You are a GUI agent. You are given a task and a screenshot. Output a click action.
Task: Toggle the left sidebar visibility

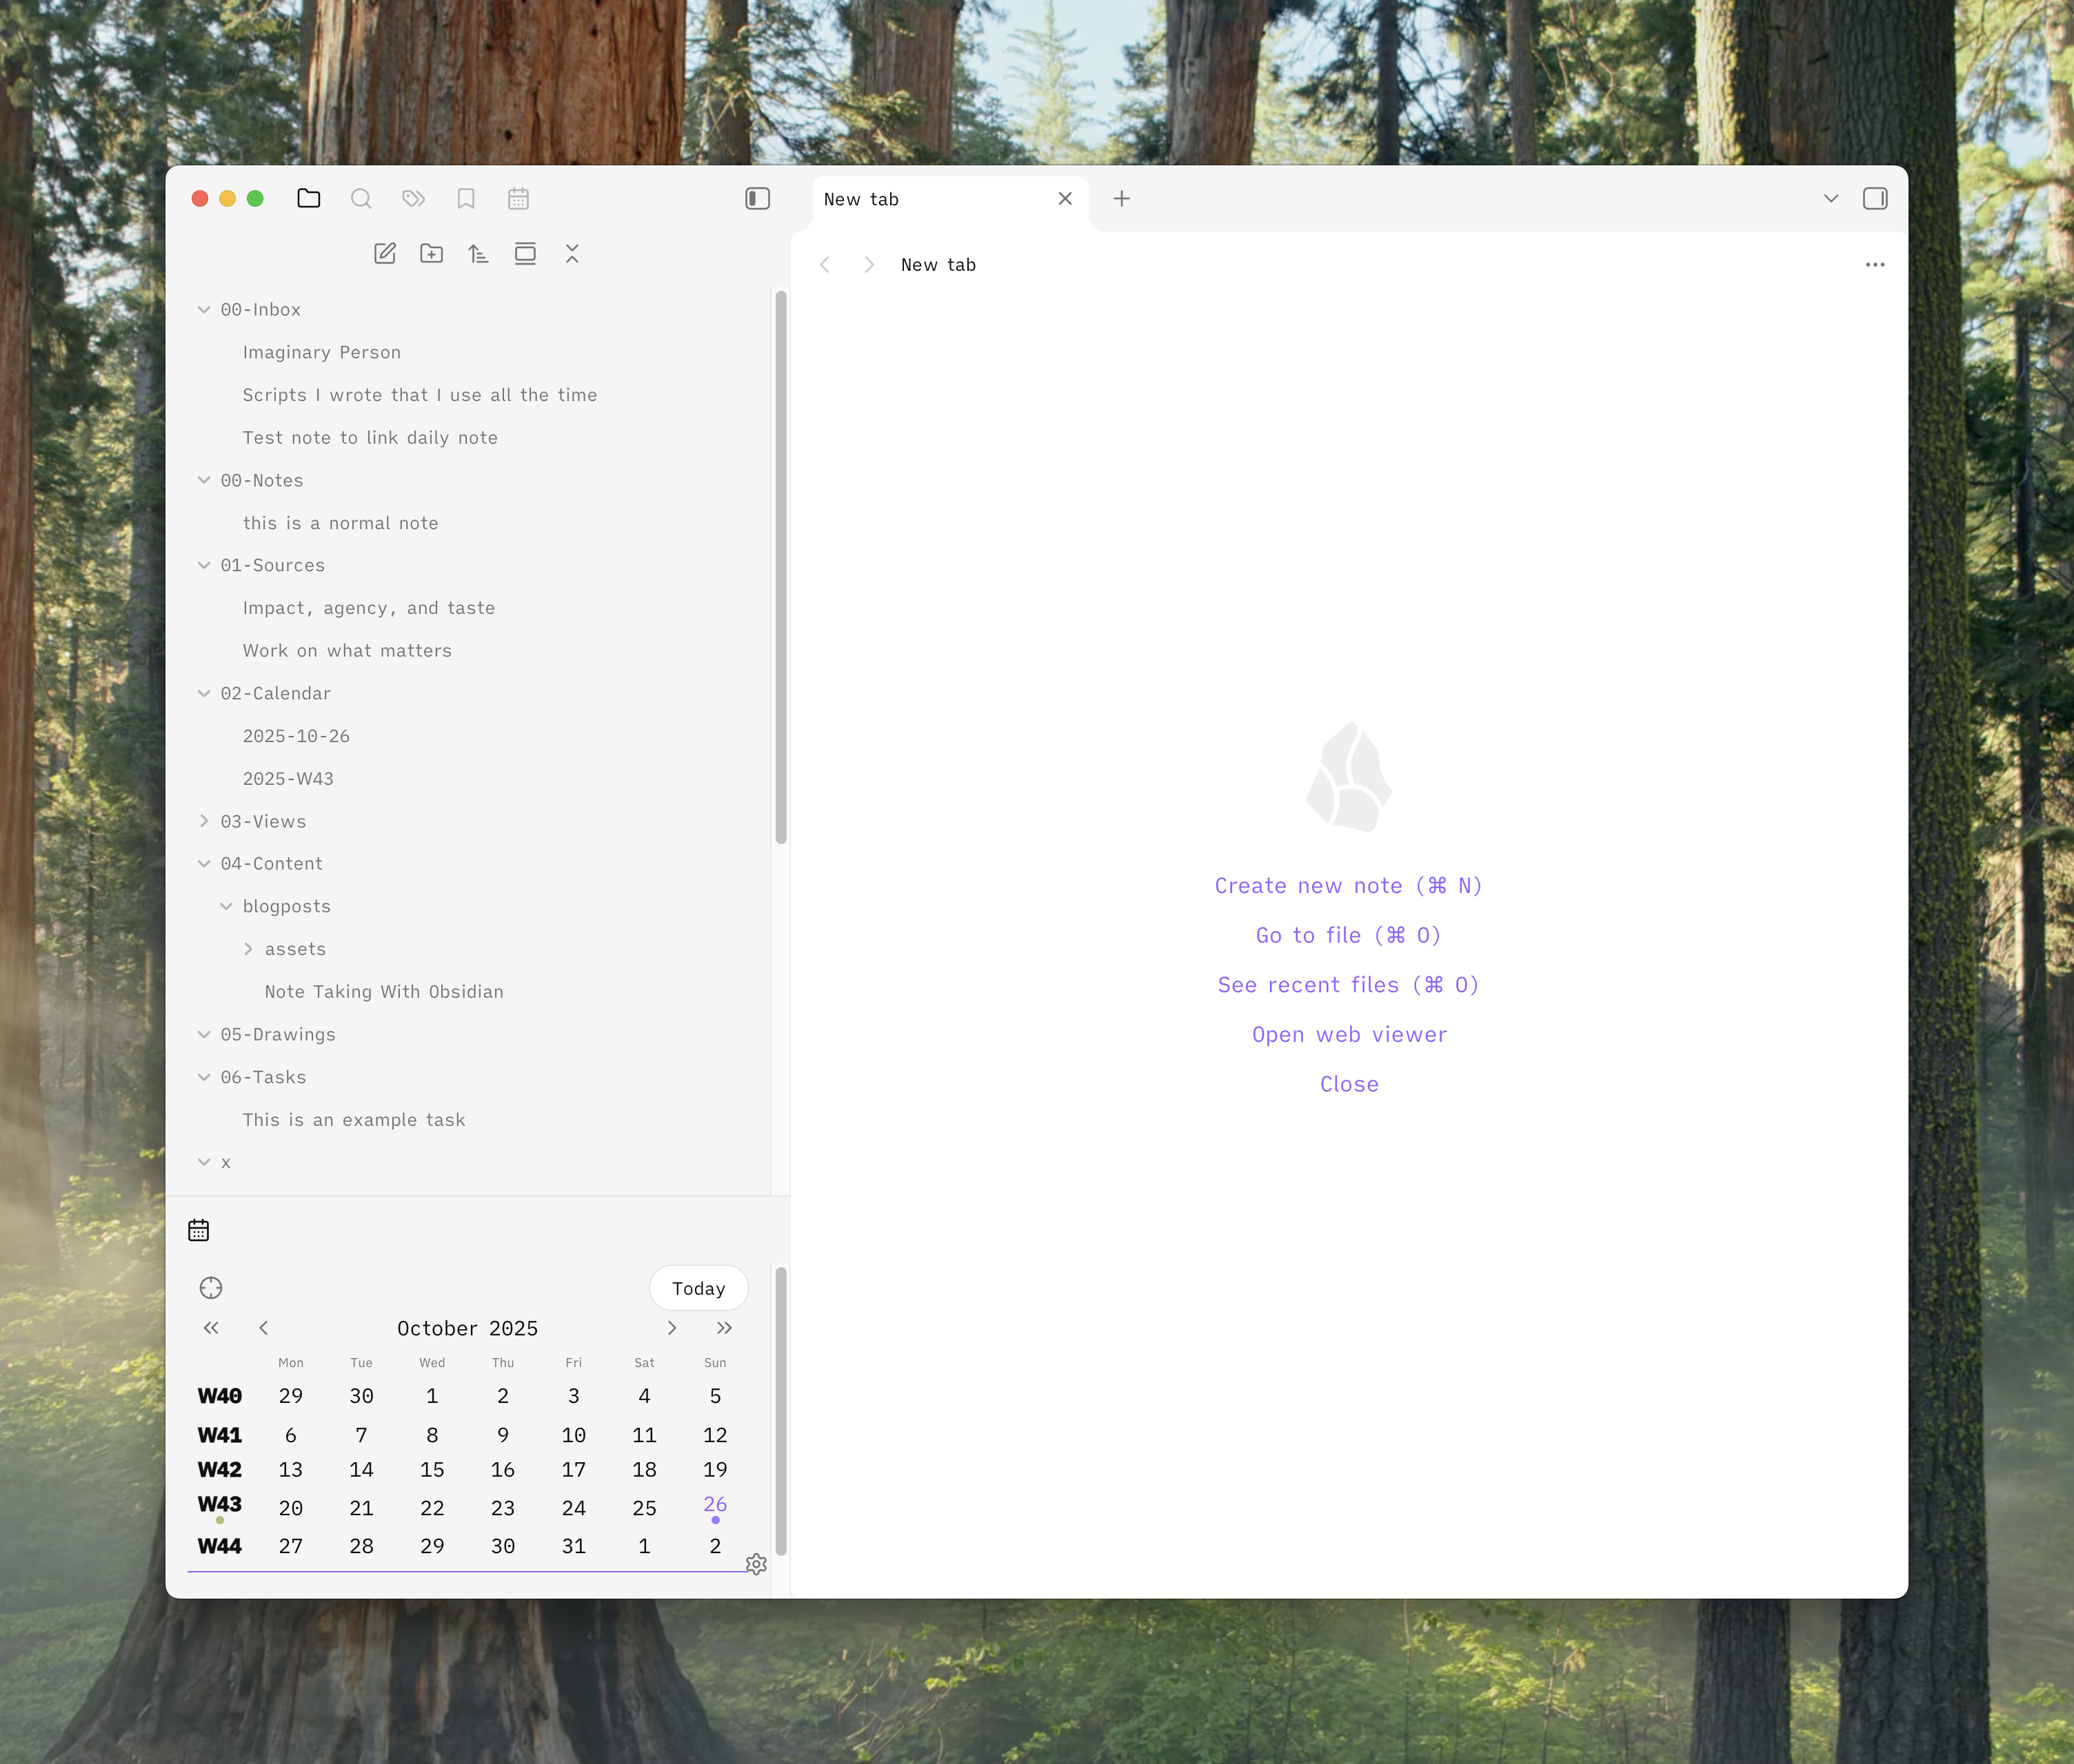(757, 199)
